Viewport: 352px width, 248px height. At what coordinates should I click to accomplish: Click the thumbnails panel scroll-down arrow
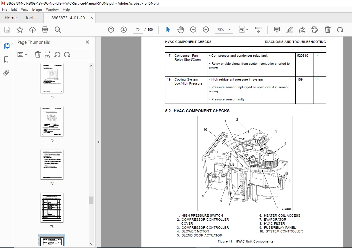[91, 244]
